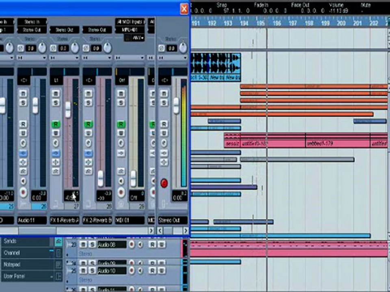The width and height of the screenshot is (390, 292).
Task: Bypass EQ on Audio 11 channel
Action: point(23,162)
